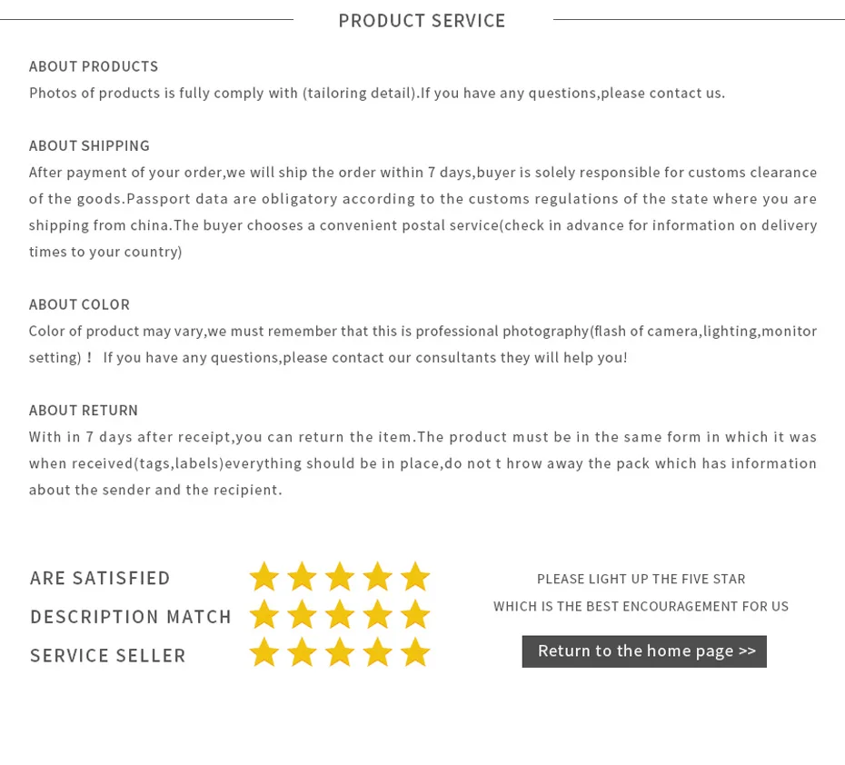Click PLEASE LIGHT UP THE FIVE STAR text
845x765 pixels.
[x=641, y=579]
